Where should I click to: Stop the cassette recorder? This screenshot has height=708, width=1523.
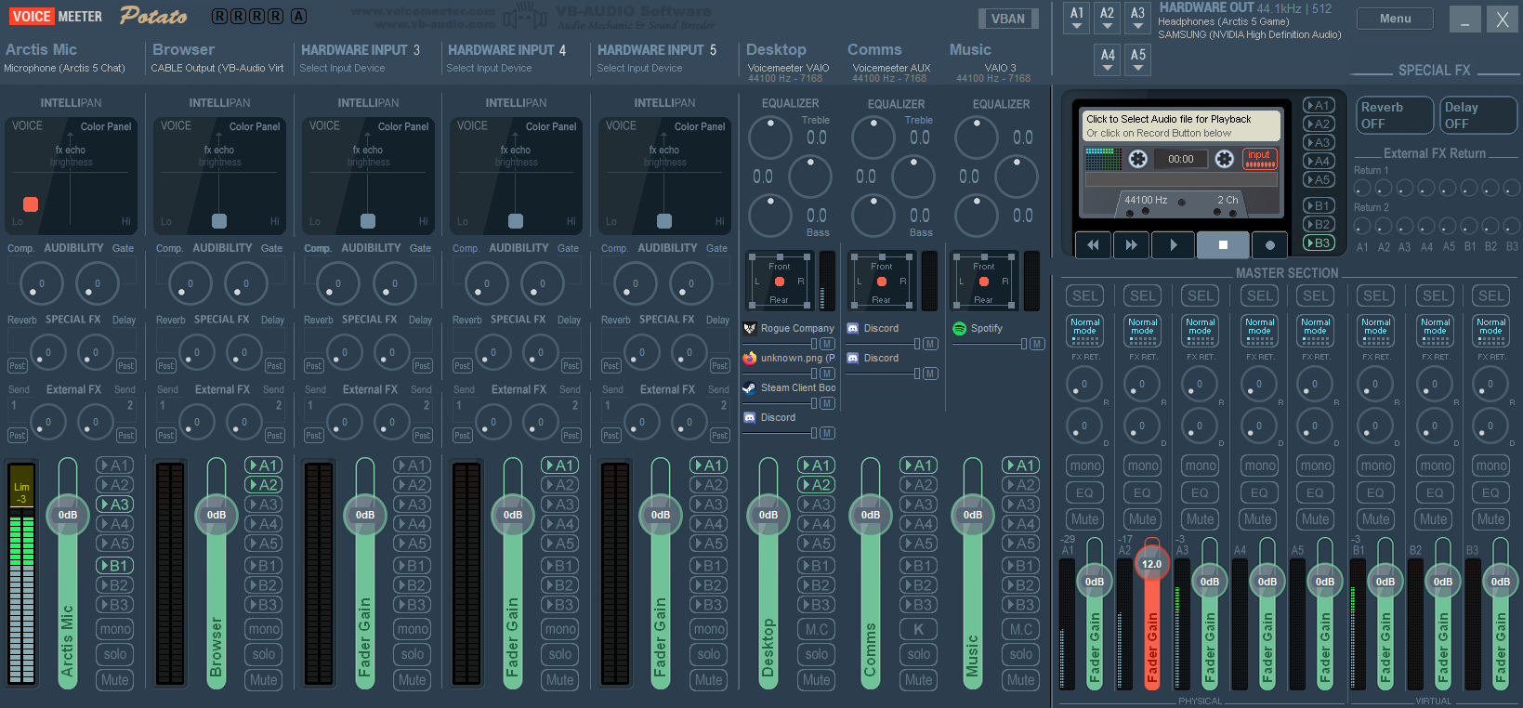pyautogui.click(x=1223, y=244)
